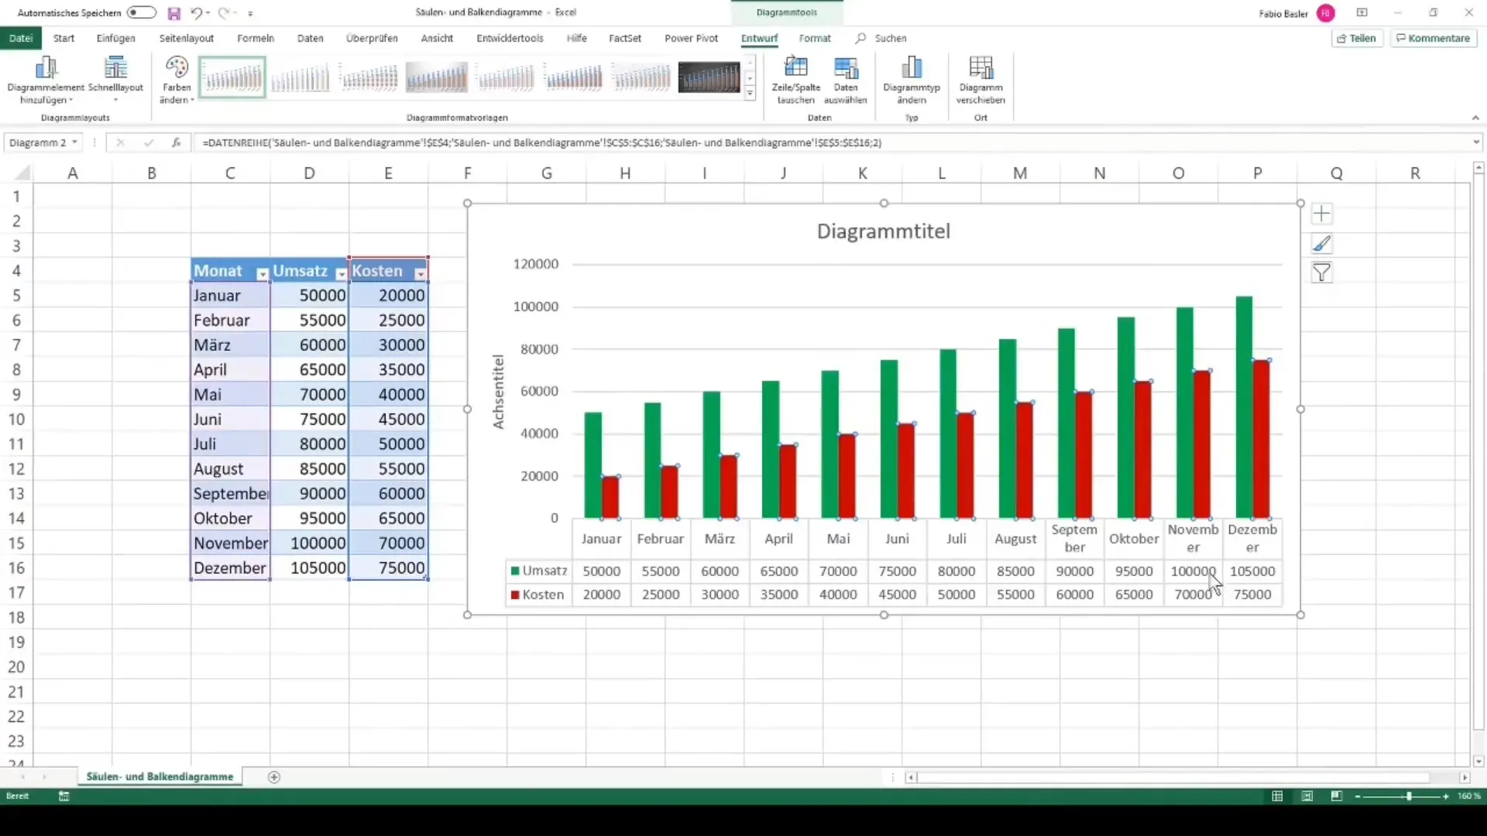
Task: Click the Teilen button
Action: pos(1358,38)
